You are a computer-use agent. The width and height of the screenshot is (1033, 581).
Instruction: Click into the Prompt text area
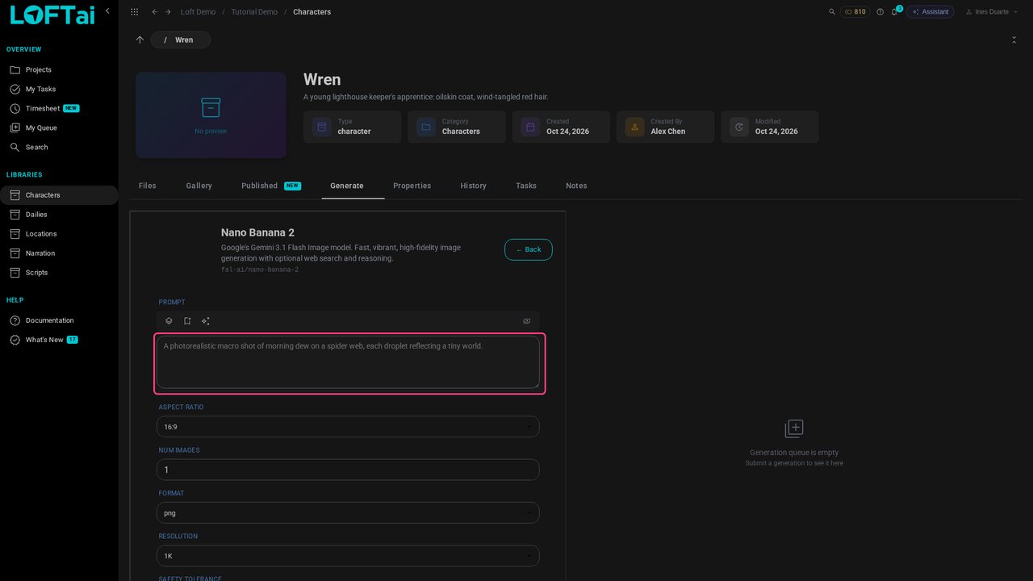click(349, 363)
